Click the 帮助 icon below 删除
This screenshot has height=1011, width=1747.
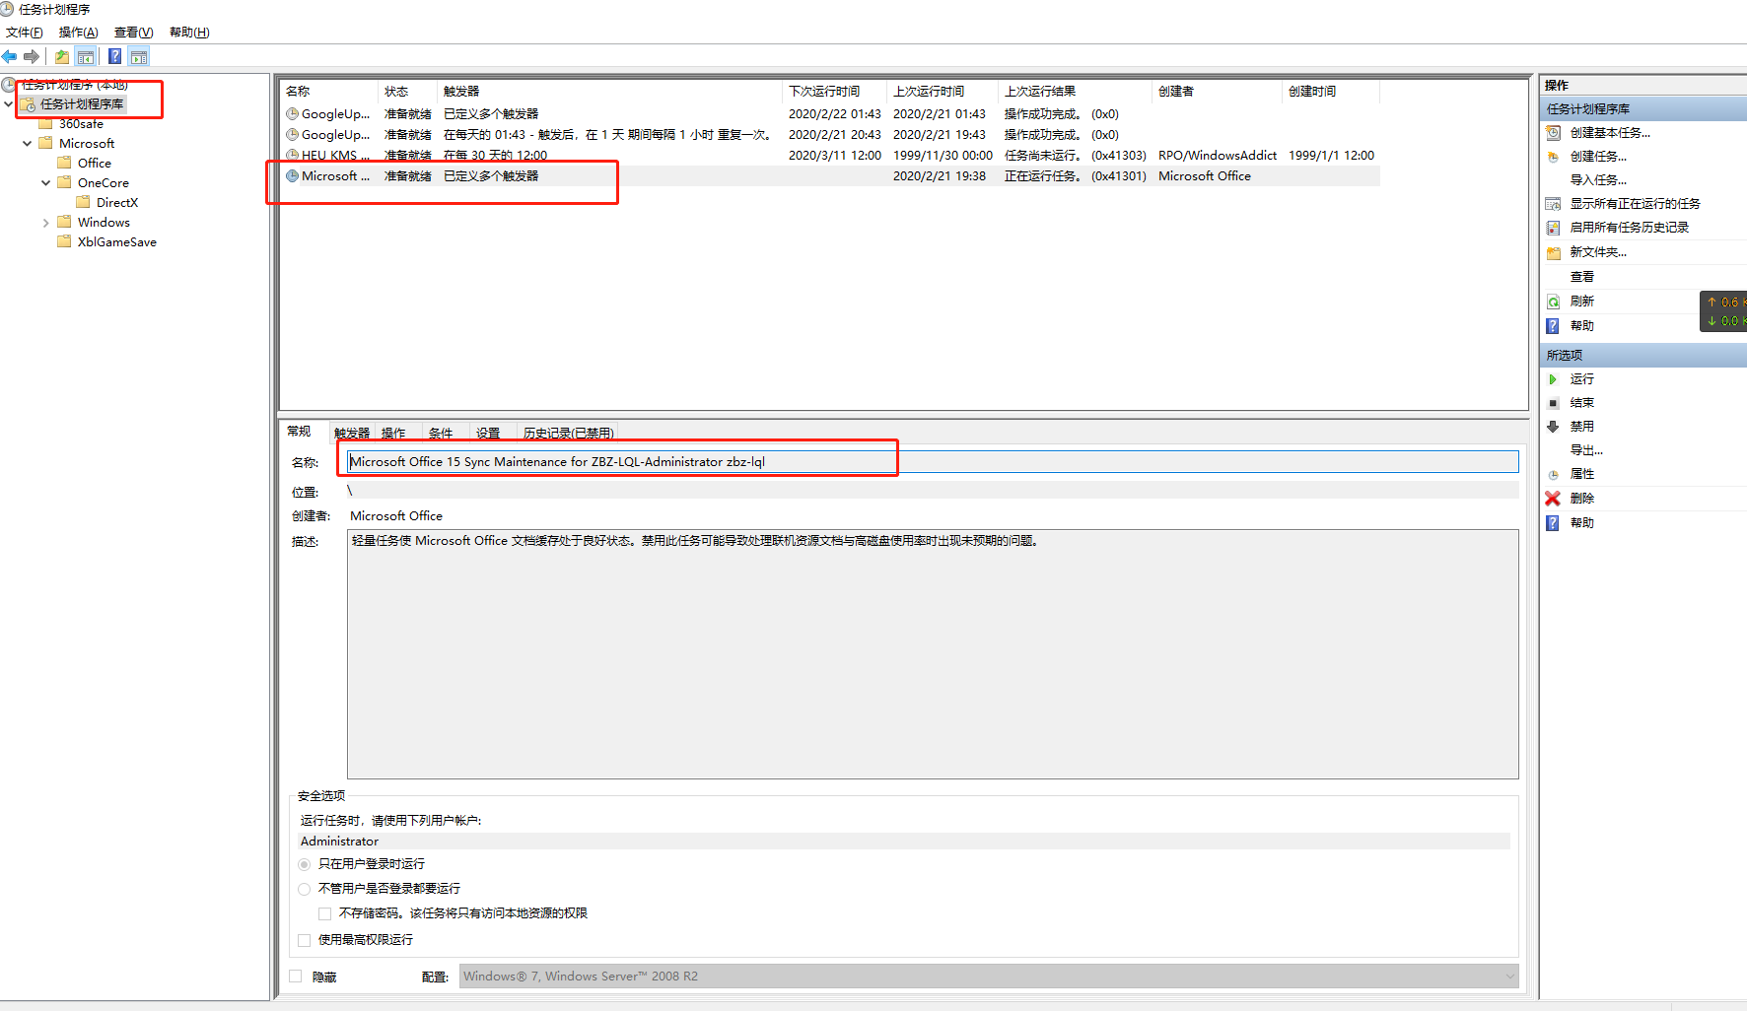pyautogui.click(x=1553, y=523)
